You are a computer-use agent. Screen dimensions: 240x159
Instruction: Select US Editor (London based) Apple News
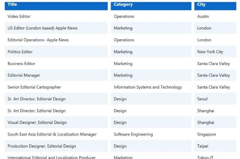[43, 28]
